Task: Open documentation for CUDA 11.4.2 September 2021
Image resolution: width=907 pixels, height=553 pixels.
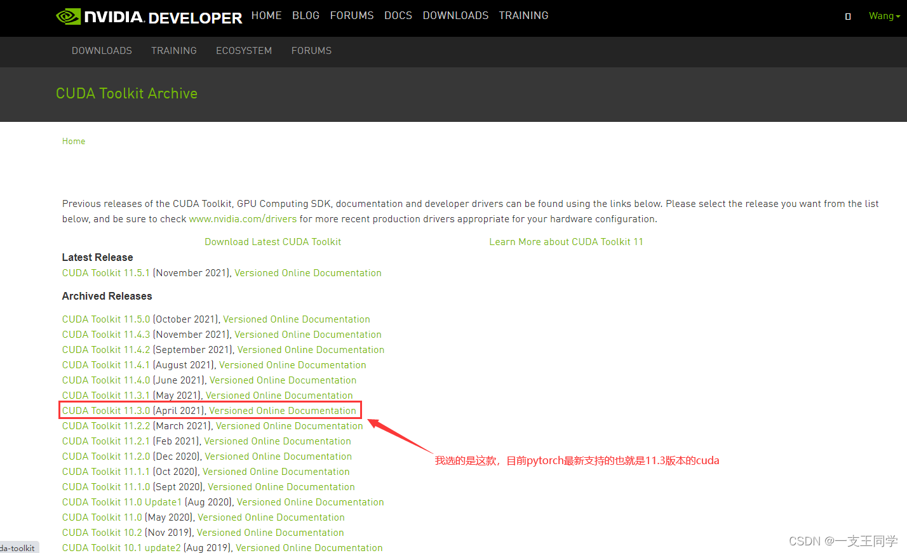Action: tap(311, 350)
